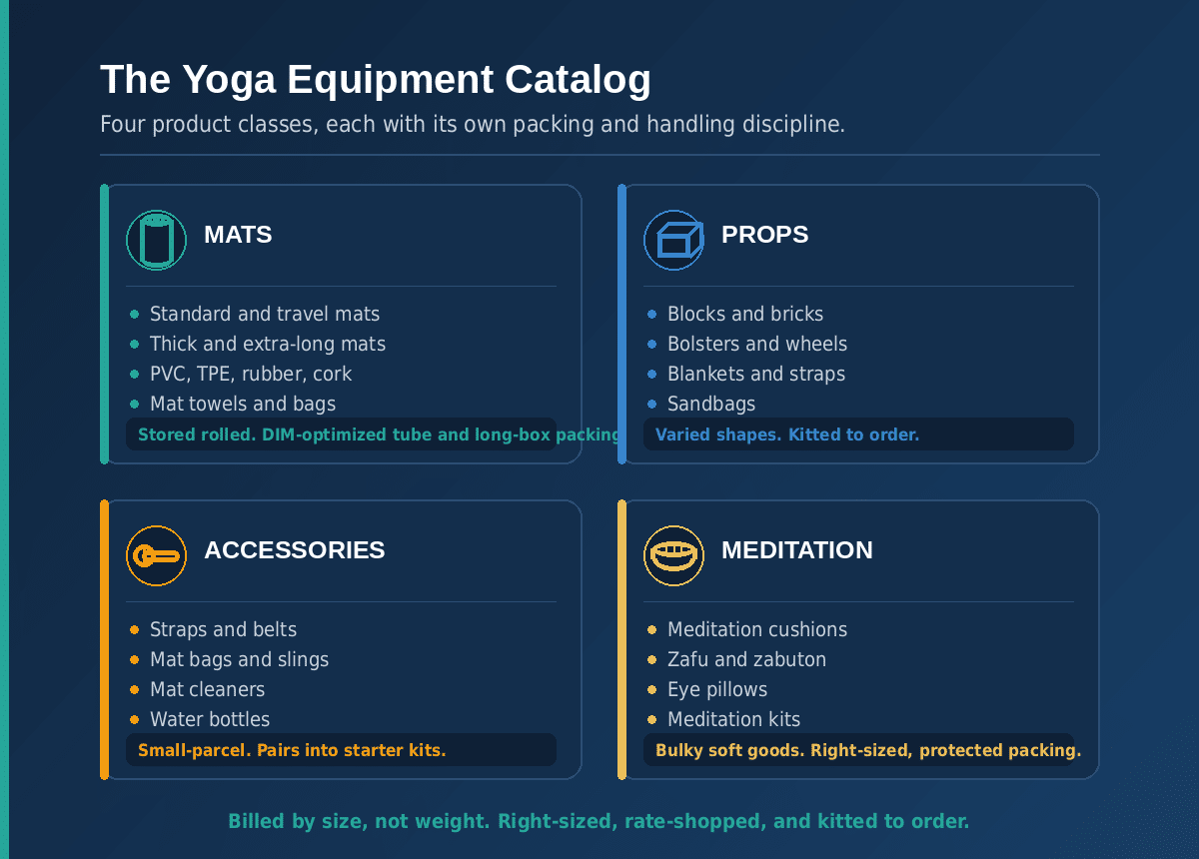Click the props box cube icon
This screenshot has width=1199, height=859.
673,240
